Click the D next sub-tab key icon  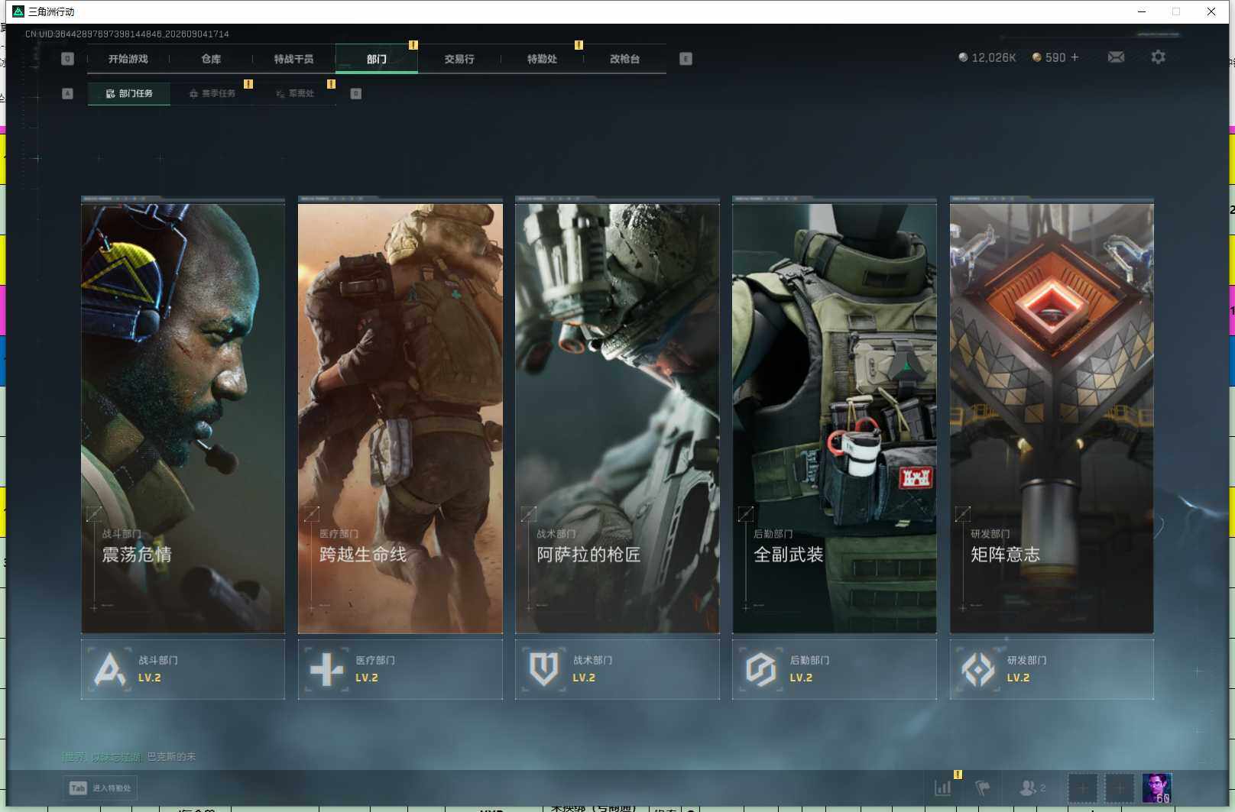(x=355, y=93)
